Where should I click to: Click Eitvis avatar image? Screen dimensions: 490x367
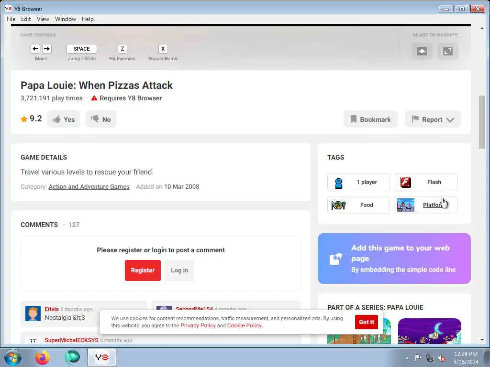click(x=33, y=313)
